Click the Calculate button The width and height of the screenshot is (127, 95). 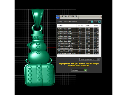click(79, 70)
